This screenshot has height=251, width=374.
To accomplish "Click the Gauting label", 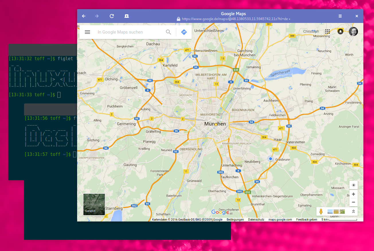I will (130, 165).
